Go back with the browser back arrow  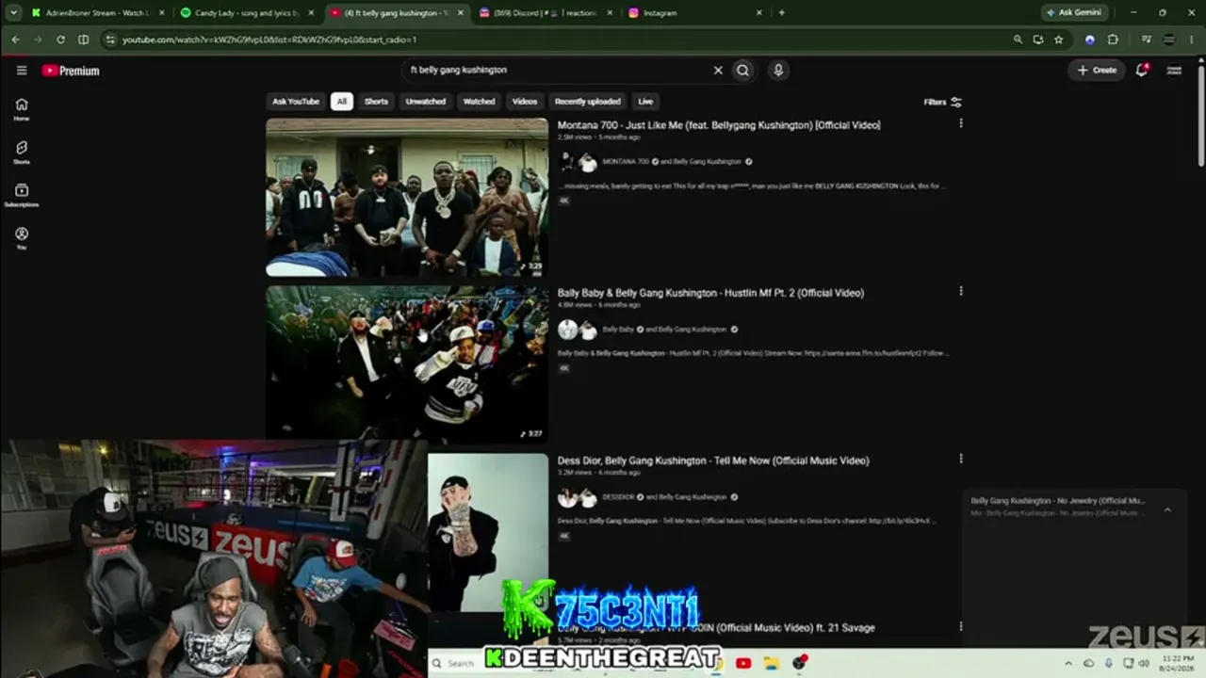pyautogui.click(x=15, y=40)
